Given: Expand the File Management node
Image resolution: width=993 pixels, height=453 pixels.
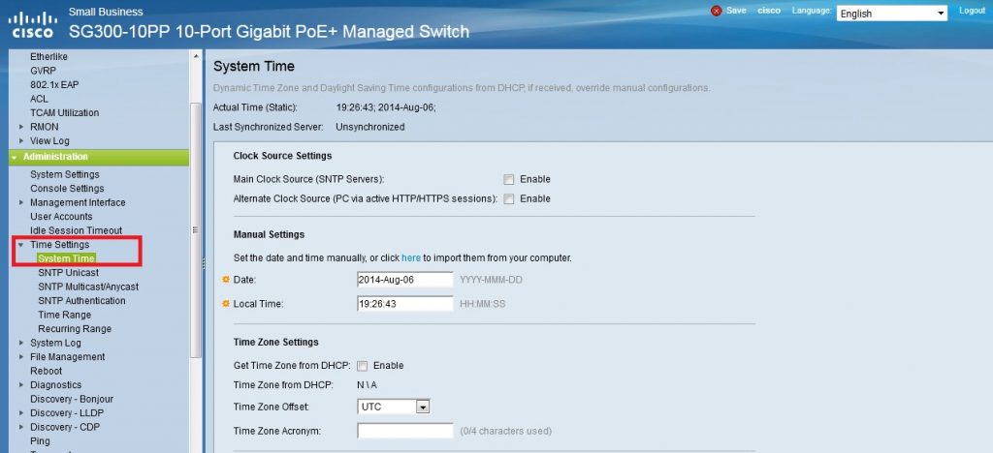Looking at the screenshot, I should pos(21,357).
